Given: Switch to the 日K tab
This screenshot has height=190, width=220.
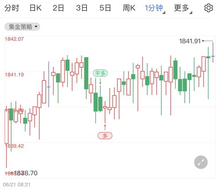Looking at the screenshot, I should point(36,8).
